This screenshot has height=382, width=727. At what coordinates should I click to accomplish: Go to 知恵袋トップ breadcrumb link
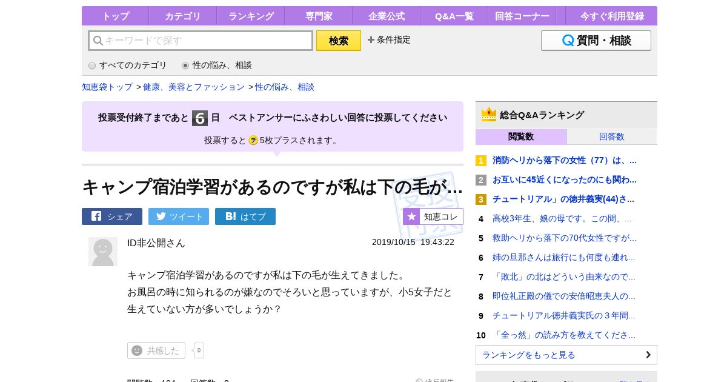coord(107,87)
